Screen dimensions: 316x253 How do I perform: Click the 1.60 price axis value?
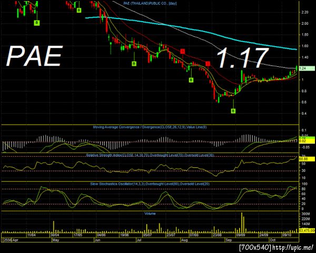(x=305, y=46)
